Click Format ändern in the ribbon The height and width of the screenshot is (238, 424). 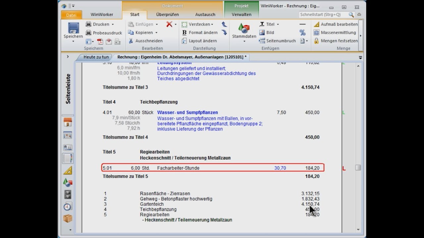pyautogui.click(x=200, y=32)
